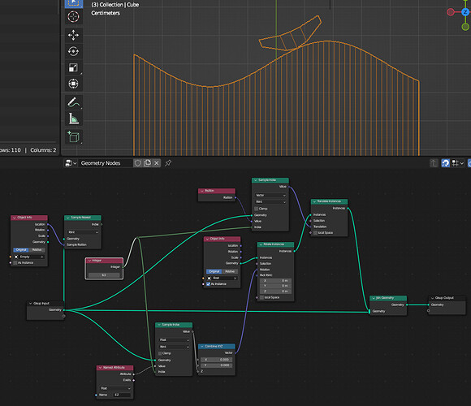Select the Measure tool

73,119
